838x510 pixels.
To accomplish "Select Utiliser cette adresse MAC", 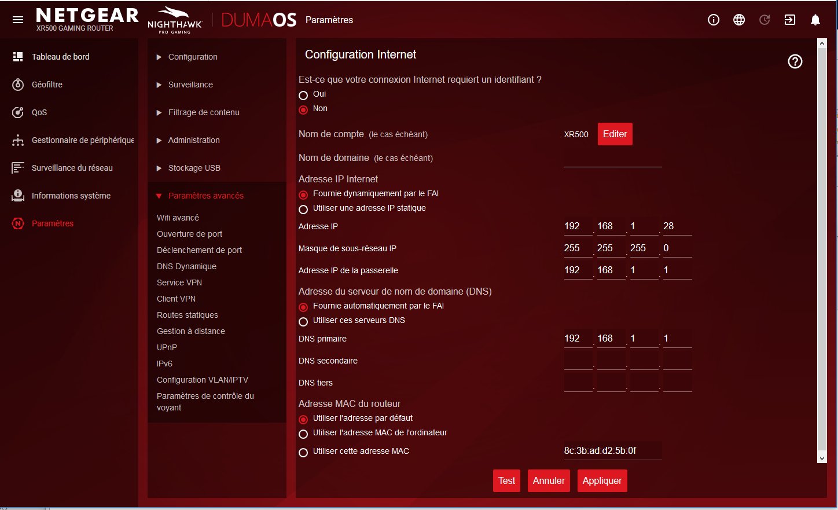I will [x=303, y=453].
